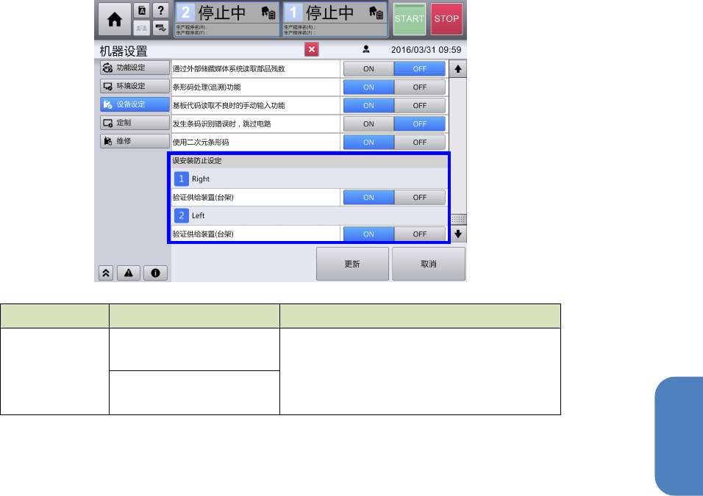Click the 取消 cancel button
Image resolution: width=703 pixels, height=496 pixels.
tap(429, 264)
